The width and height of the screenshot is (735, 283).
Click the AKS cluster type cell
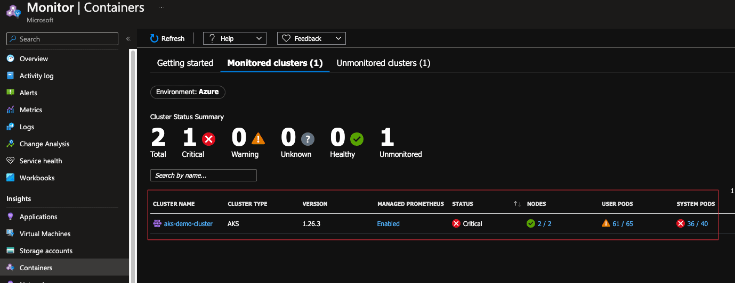(233, 224)
